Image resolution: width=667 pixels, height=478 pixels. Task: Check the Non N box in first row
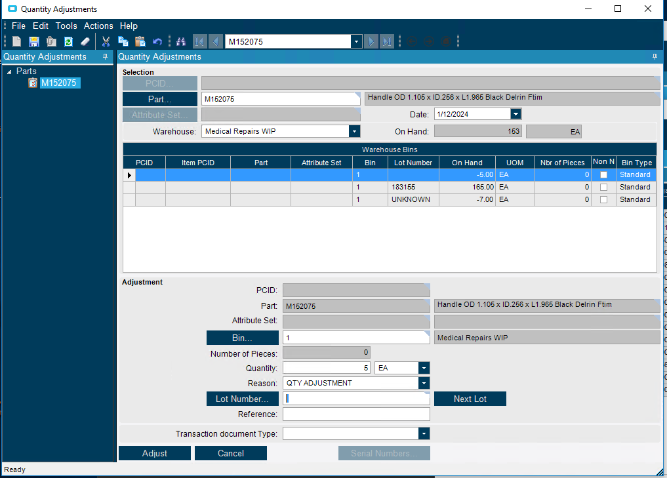tap(603, 175)
